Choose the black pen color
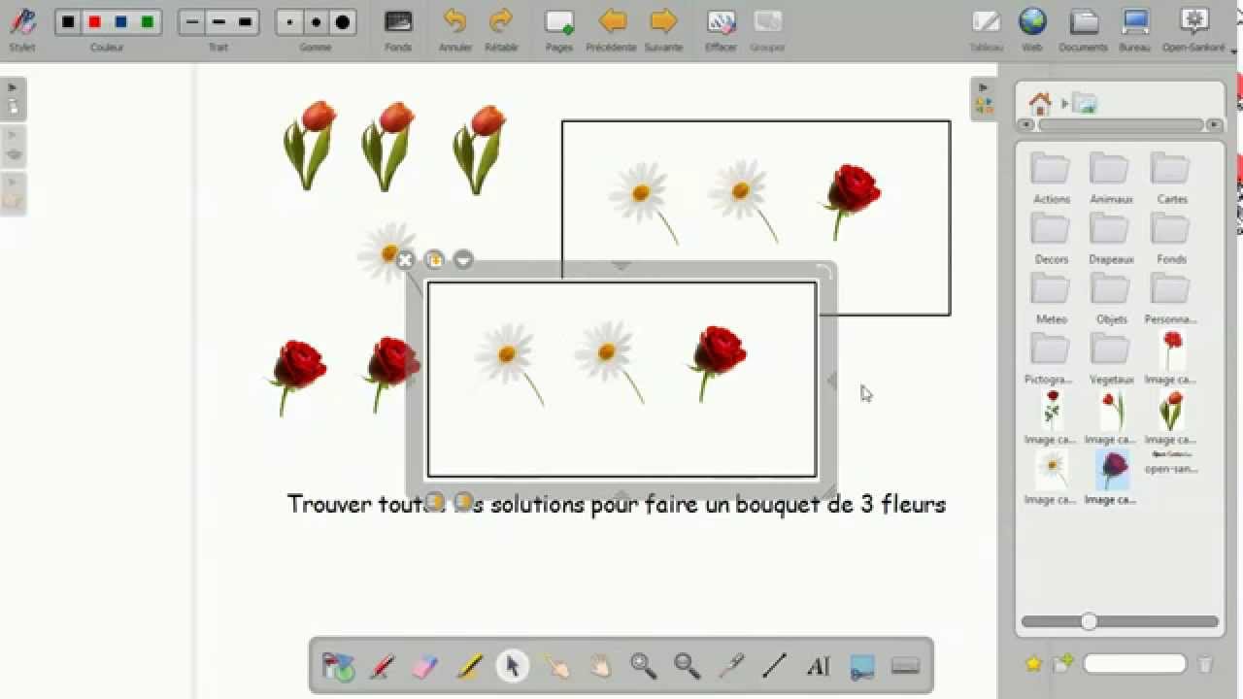This screenshot has width=1243, height=699. [x=68, y=22]
